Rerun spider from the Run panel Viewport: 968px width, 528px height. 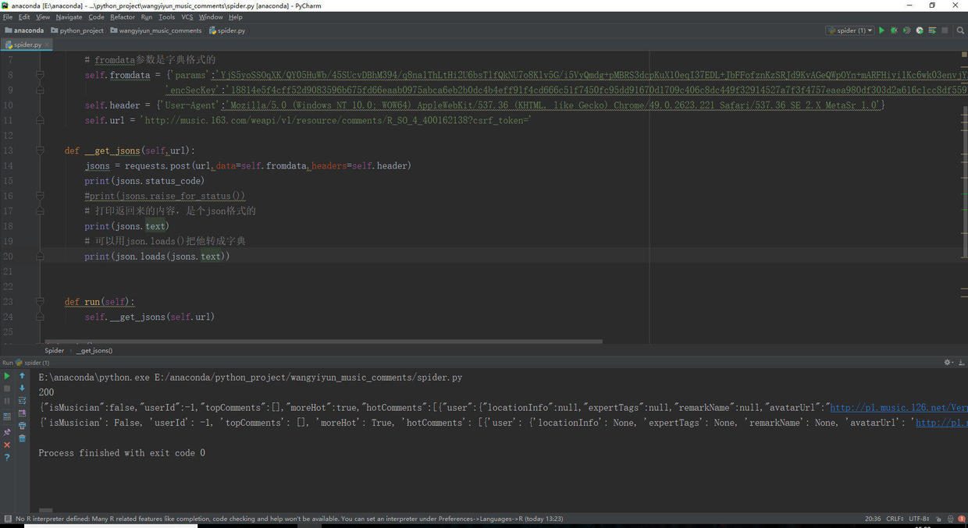tap(7, 376)
